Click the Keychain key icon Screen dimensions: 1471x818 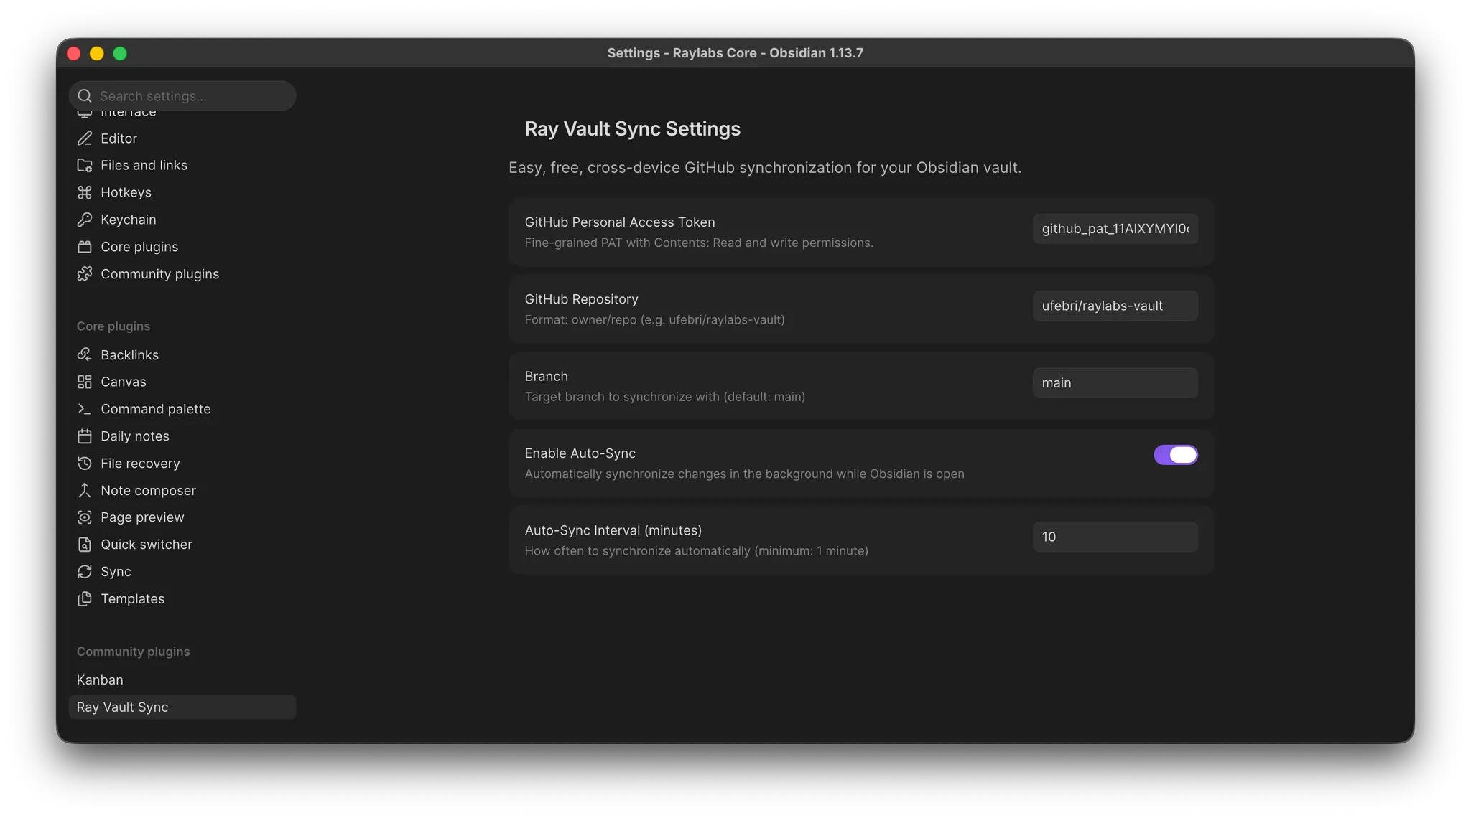tap(85, 220)
